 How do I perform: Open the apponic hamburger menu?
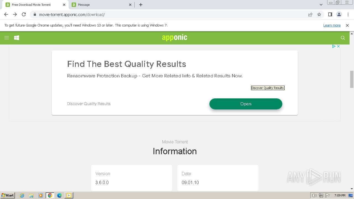(x=7, y=38)
